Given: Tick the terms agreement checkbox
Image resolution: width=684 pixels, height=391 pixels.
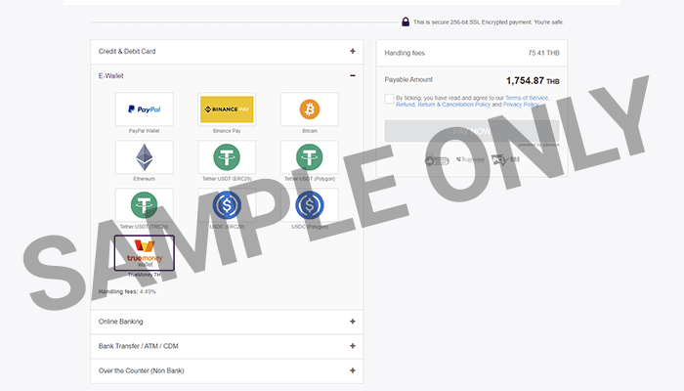Looking at the screenshot, I should tap(389, 99).
